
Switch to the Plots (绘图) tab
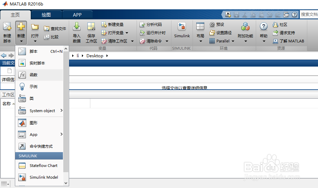click(x=46, y=15)
